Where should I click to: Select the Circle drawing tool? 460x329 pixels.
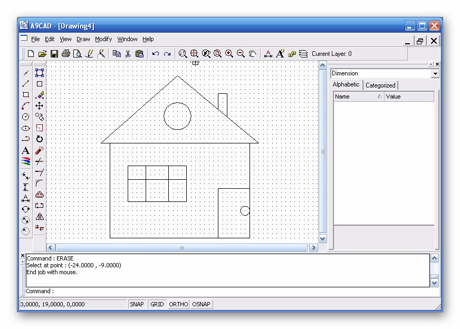[x=25, y=117]
